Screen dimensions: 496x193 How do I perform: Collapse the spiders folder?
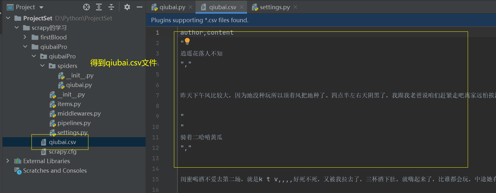pyautogui.click(x=42, y=66)
